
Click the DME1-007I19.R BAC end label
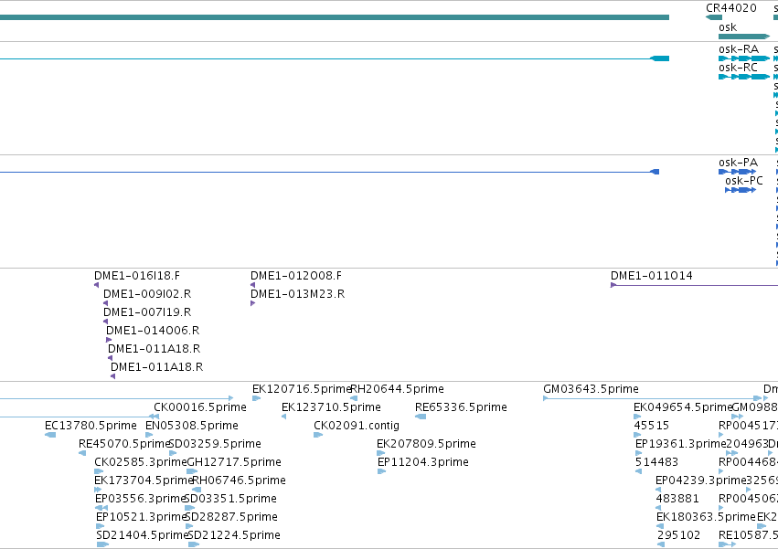pos(147,312)
